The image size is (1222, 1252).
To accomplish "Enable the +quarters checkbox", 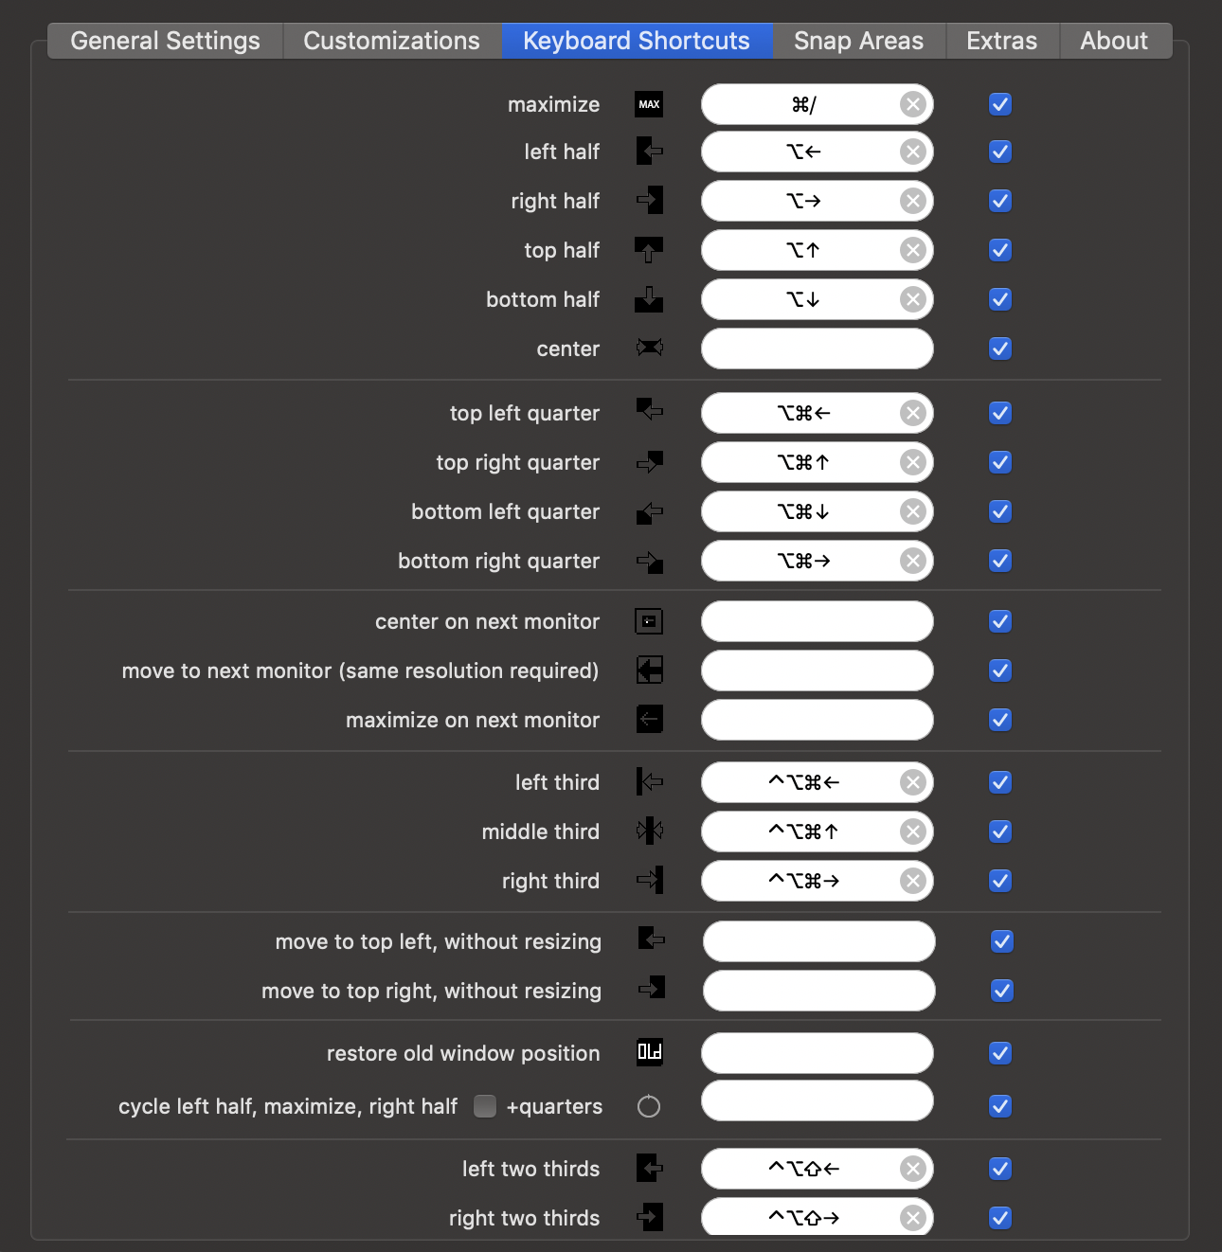I will 485,1106.
